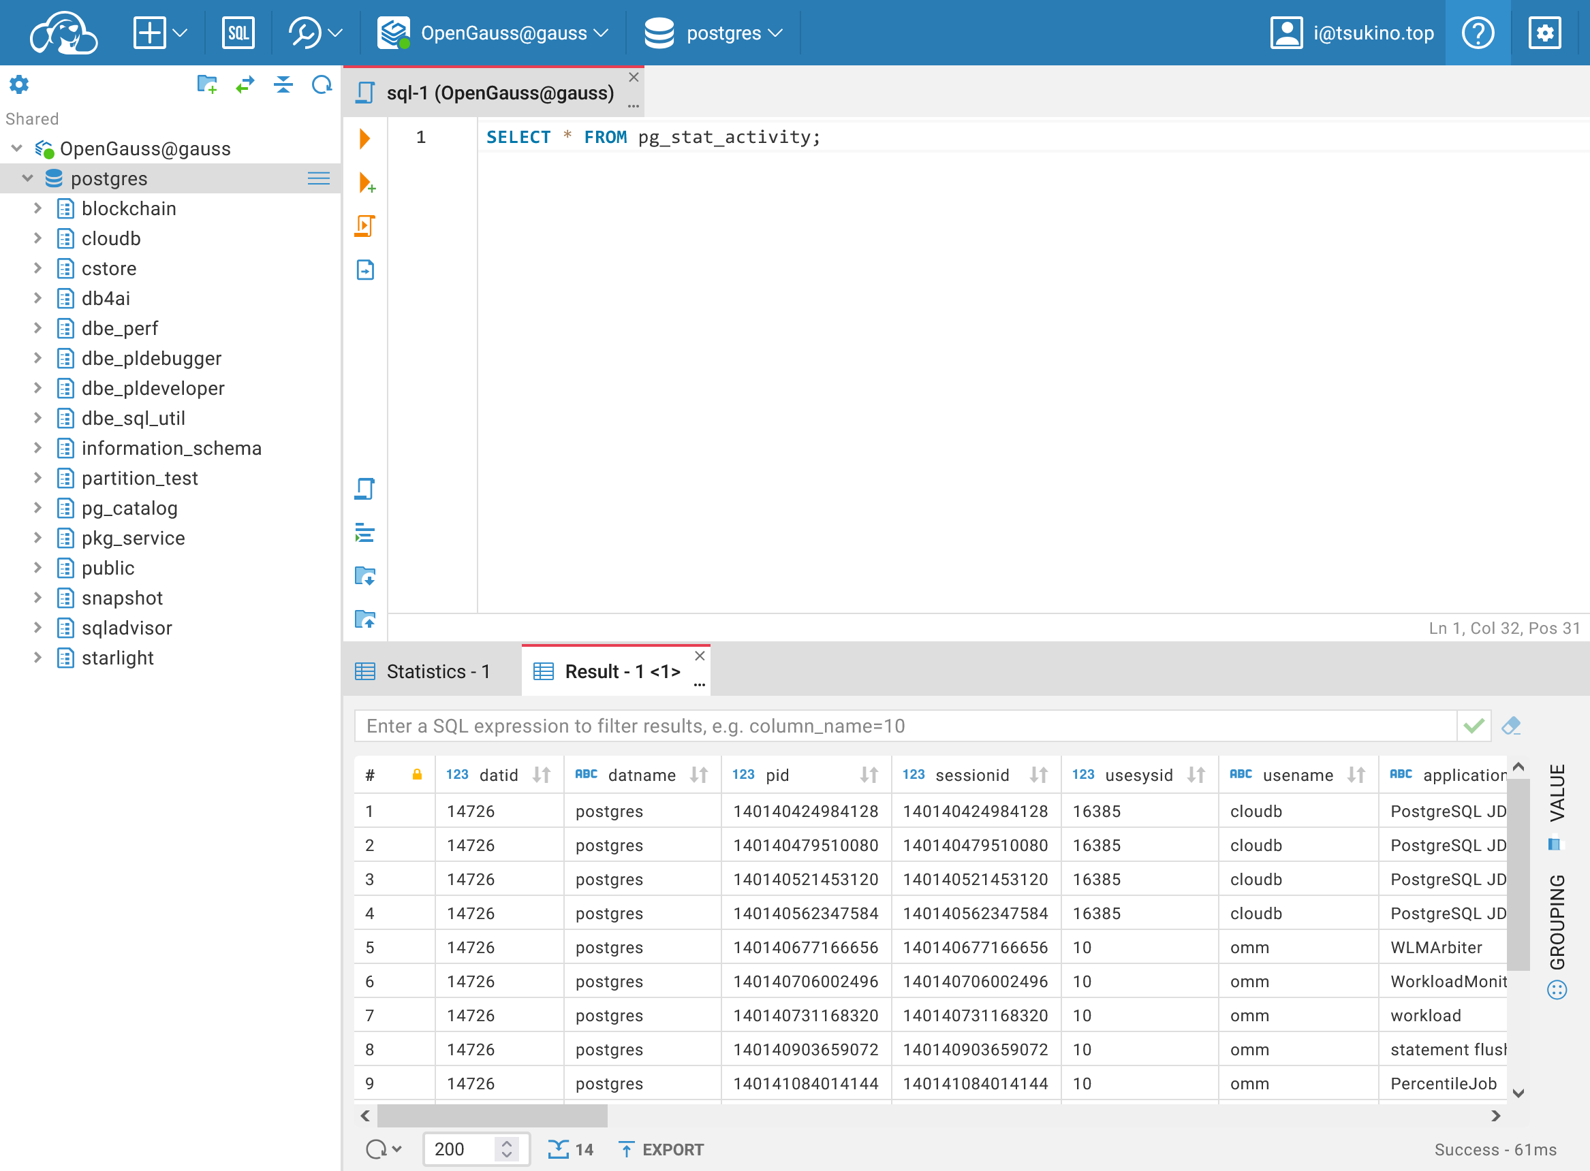This screenshot has width=1590, height=1171.
Task: Toggle the GROUPING side panel
Action: click(x=1557, y=922)
